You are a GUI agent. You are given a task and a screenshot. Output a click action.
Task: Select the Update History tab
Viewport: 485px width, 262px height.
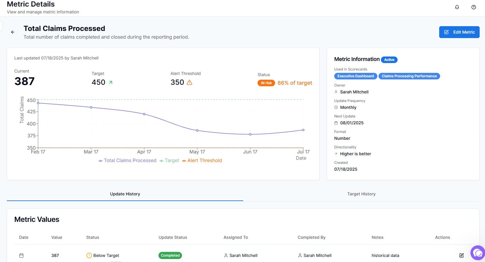point(125,194)
